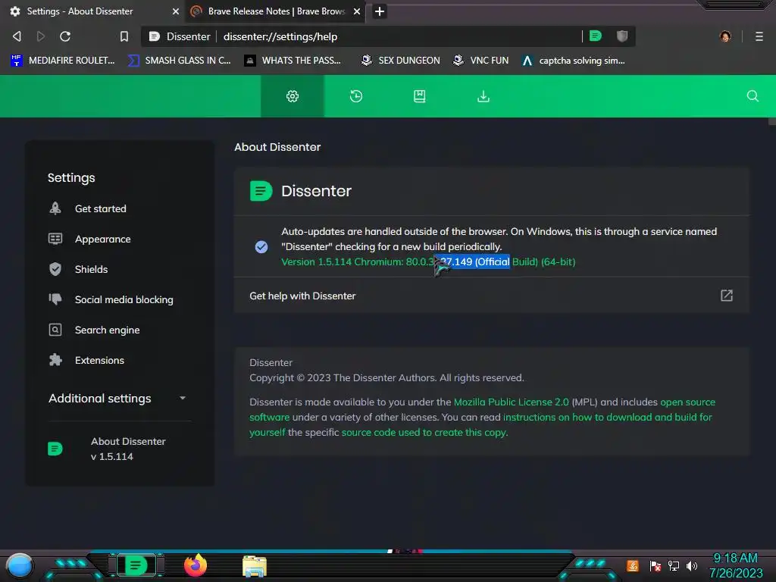Open MEDIAFIRE ROULET... bookmark

pos(62,61)
